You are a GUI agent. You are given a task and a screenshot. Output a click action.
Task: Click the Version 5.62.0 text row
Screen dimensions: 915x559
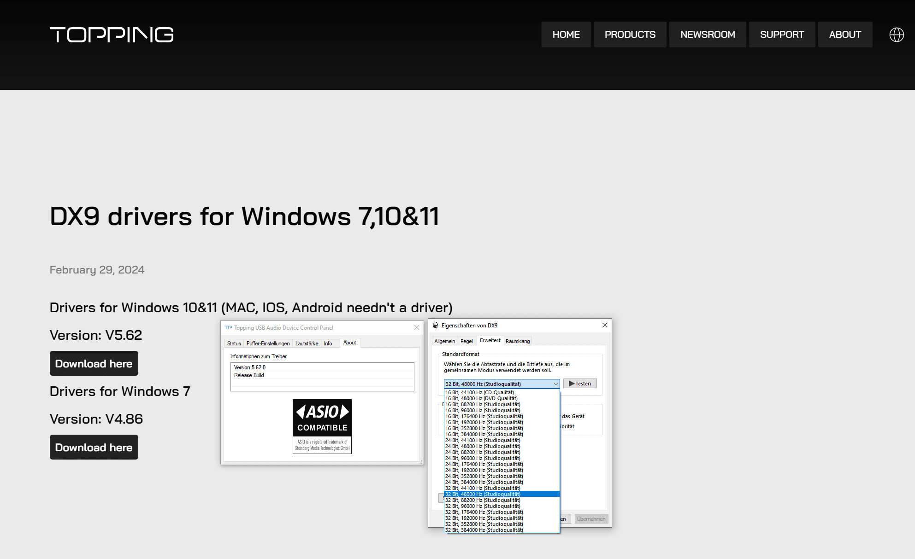[322, 367]
